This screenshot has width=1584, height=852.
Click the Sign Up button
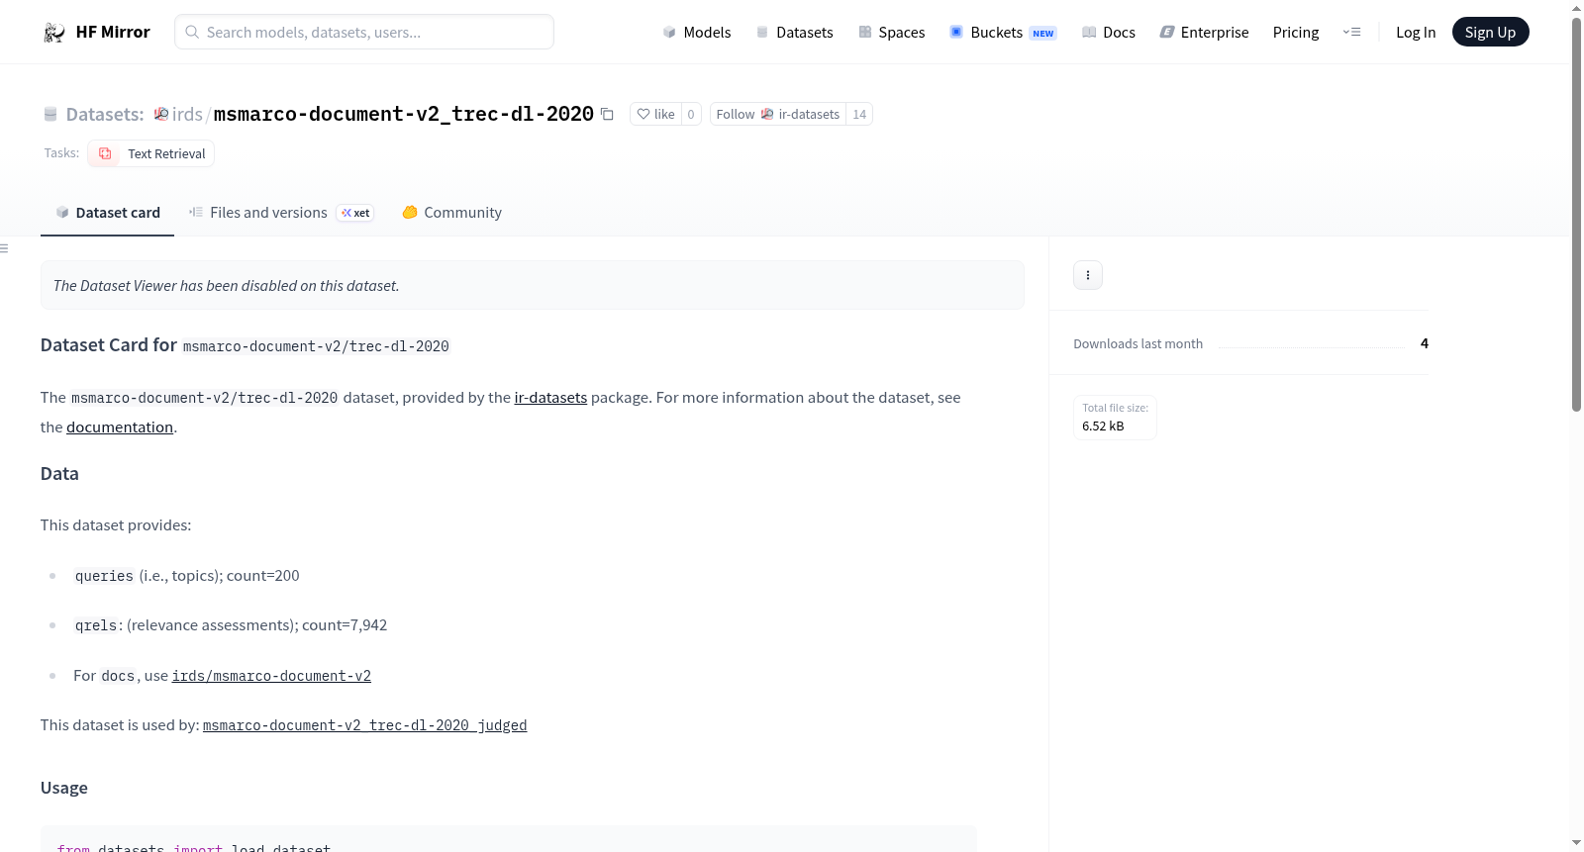click(x=1490, y=33)
